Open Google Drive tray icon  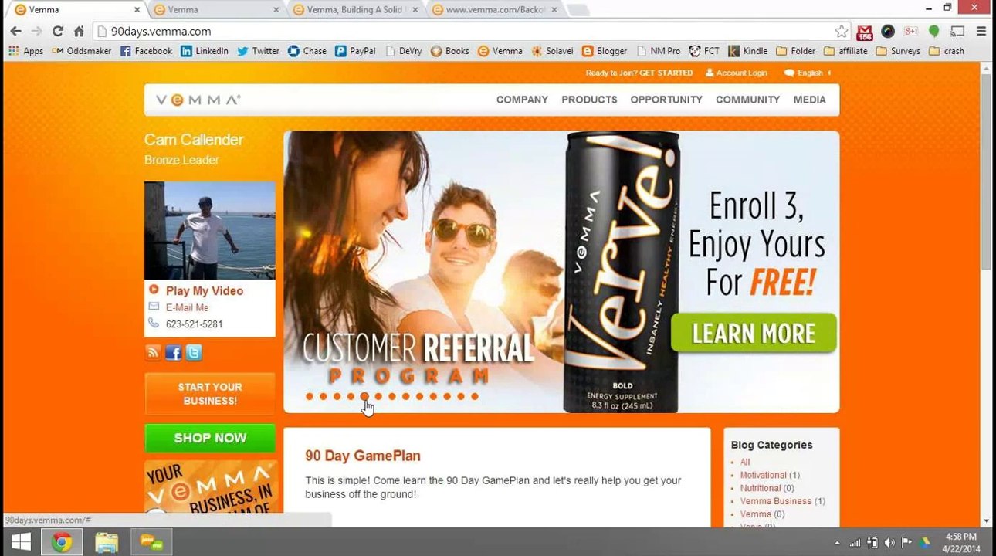click(924, 542)
